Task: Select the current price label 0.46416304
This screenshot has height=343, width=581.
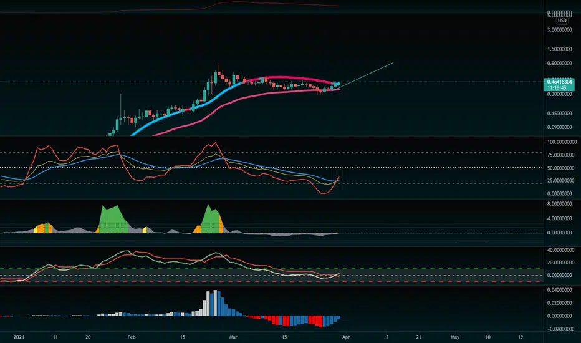Action: click(559, 82)
